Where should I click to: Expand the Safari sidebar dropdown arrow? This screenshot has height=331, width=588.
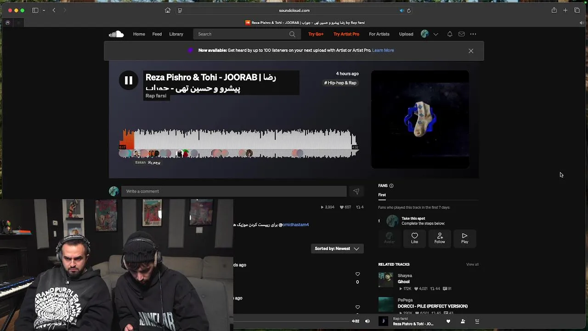click(44, 11)
